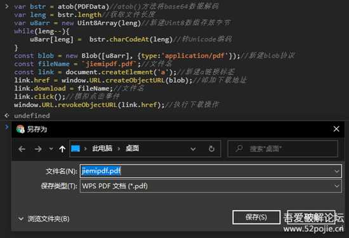Click the 保存类型(T): label
Screen dimensions: 349x238
[x=59, y=186]
